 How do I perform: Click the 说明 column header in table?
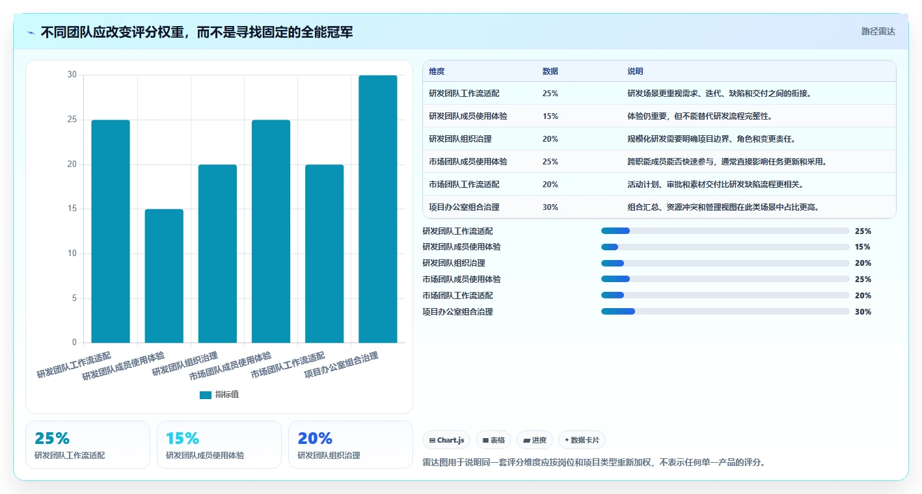coord(635,71)
